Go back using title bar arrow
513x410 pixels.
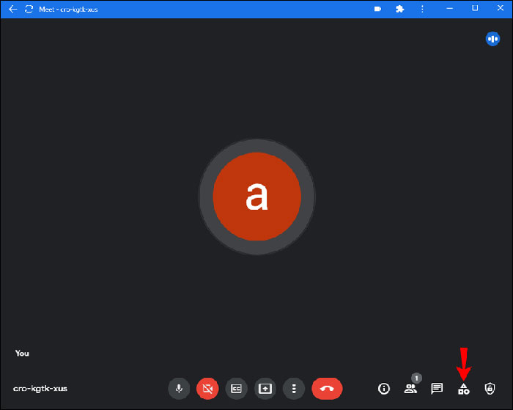click(12, 9)
